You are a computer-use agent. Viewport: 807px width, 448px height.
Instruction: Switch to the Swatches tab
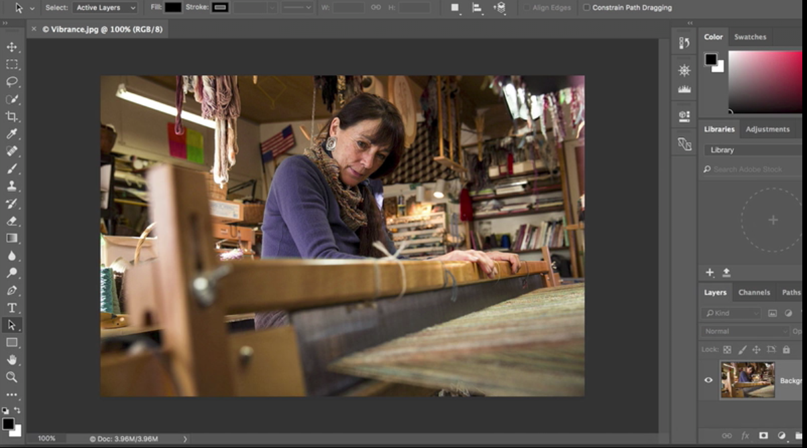750,37
